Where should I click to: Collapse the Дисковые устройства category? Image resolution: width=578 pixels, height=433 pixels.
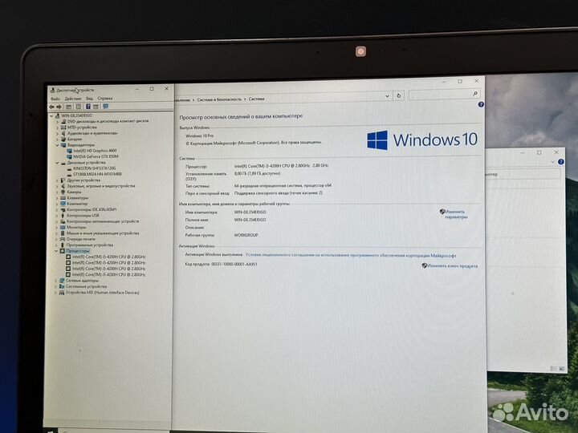coord(57,163)
